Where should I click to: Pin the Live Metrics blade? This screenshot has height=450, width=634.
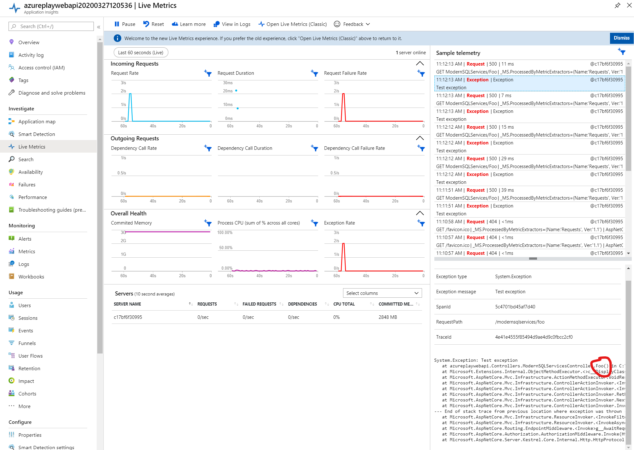[618, 5]
